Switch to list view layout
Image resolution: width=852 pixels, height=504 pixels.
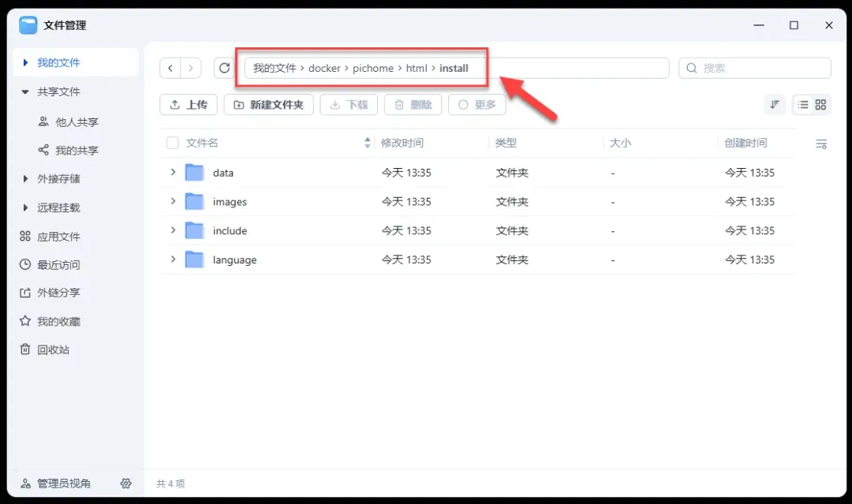click(x=803, y=105)
